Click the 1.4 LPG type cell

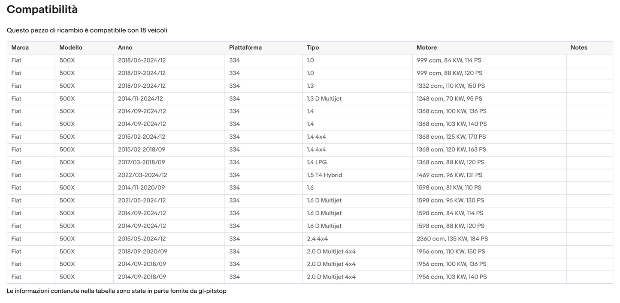point(317,162)
